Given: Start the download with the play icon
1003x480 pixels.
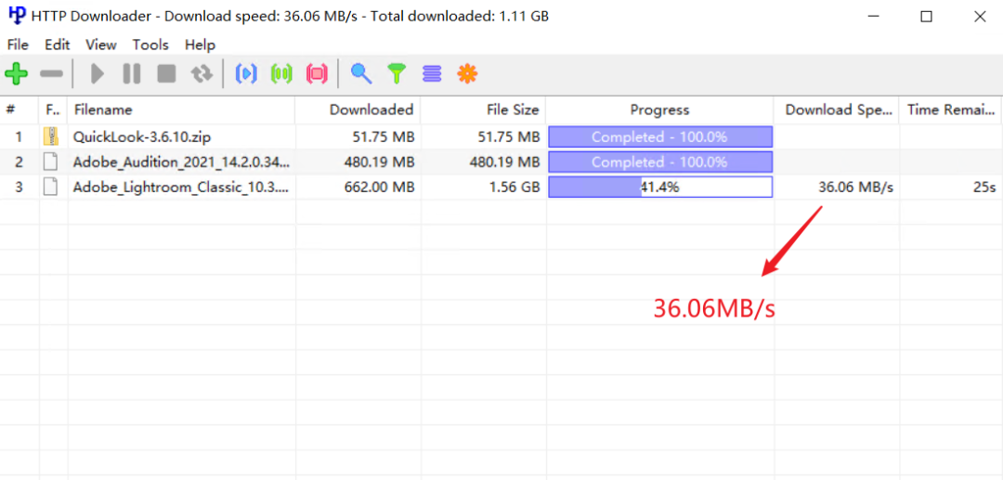Looking at the screenshot, I should pyautogui.click(x=98, y=74).
